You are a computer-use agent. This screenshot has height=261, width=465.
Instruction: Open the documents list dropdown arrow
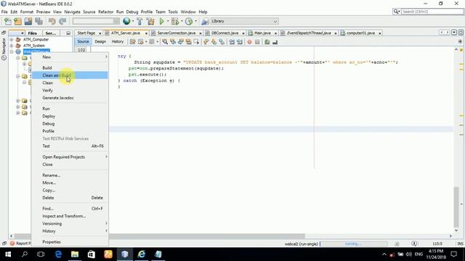coord(454,33)
